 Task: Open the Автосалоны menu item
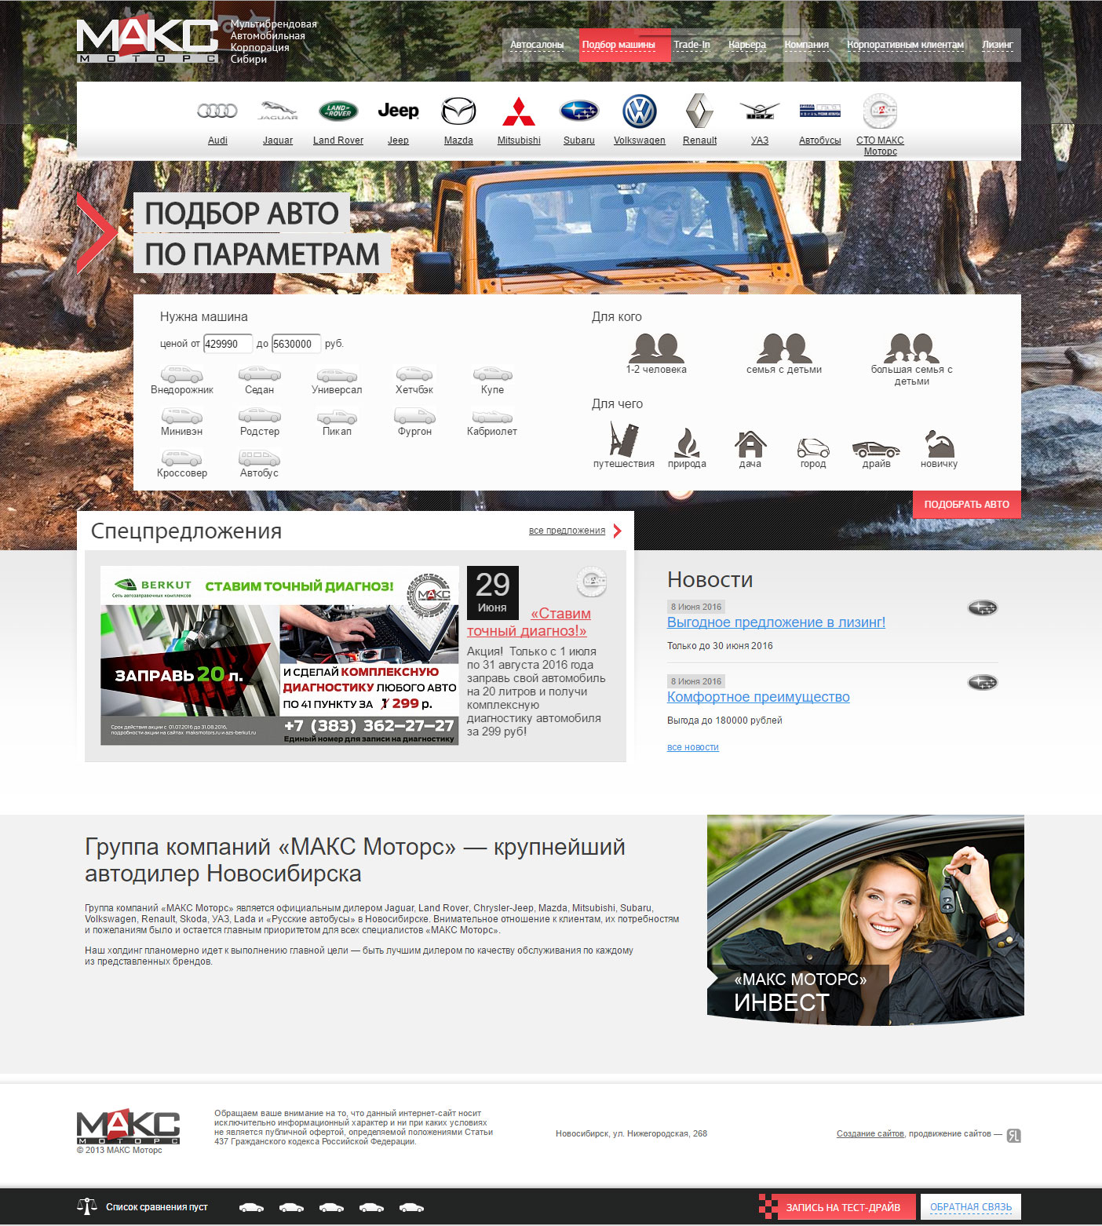click(x=537, y=45)
